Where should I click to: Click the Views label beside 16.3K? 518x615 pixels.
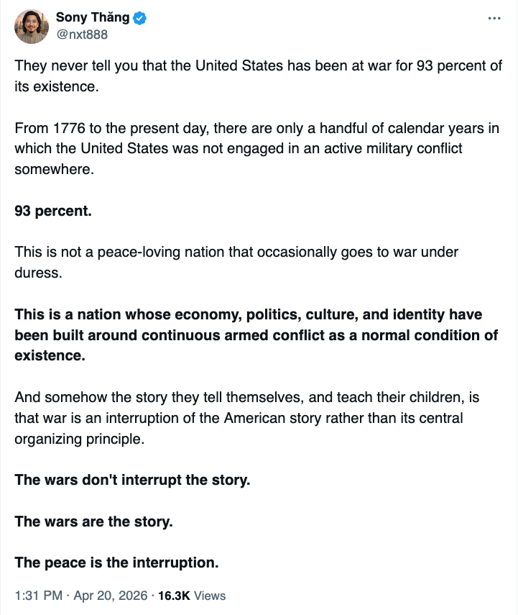[x=210, y=596]
